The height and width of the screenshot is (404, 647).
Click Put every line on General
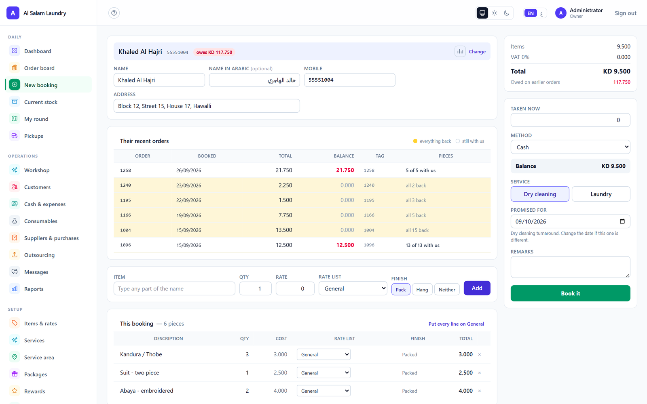(x=456, y=324)
